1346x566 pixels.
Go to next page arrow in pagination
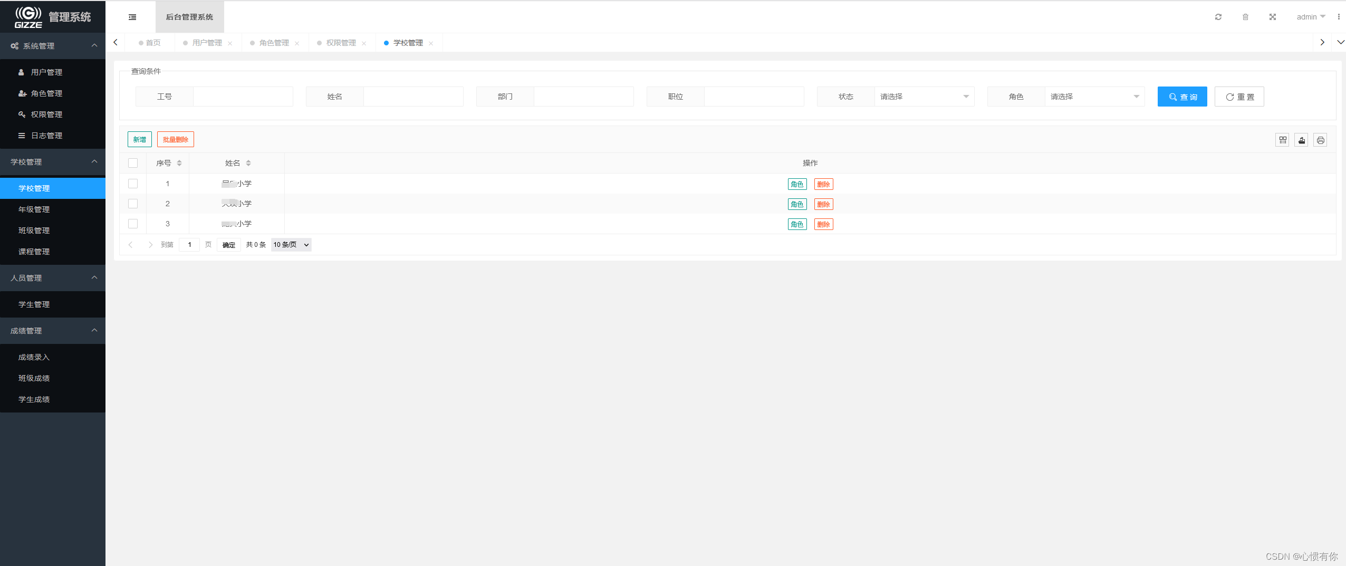150,245
